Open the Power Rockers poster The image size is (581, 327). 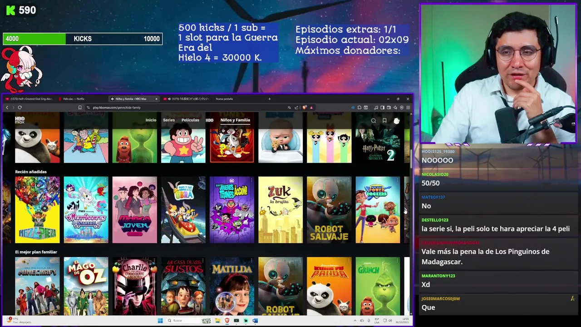pyautogui.click(x=378, y=210)
